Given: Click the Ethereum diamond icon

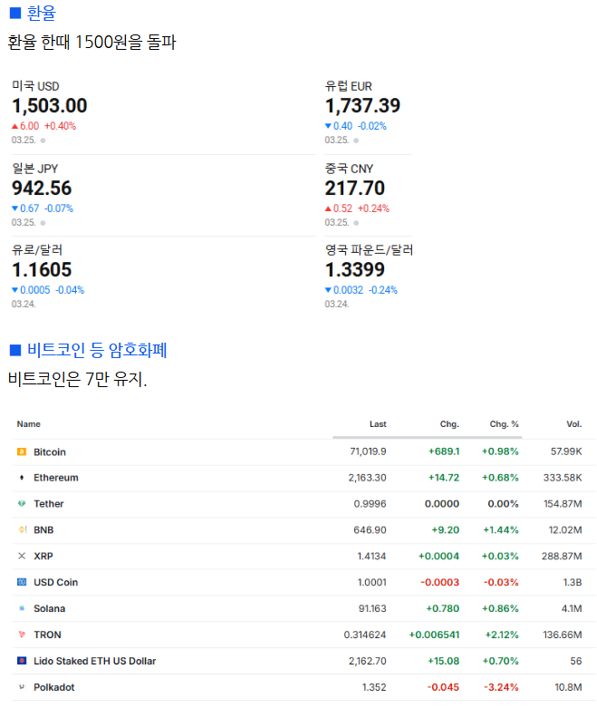Looking at the screenshot, I should [x=22, y=478].
